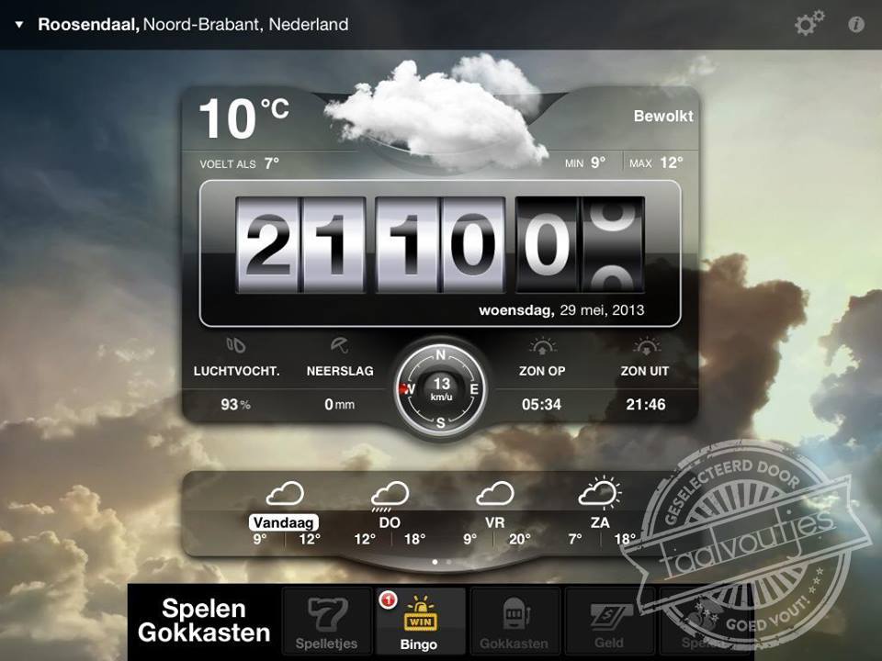Click the Spelen Gokkasten banner text
Image resolution: width=882 pixels, height=661 pixels.
point(204,621)
